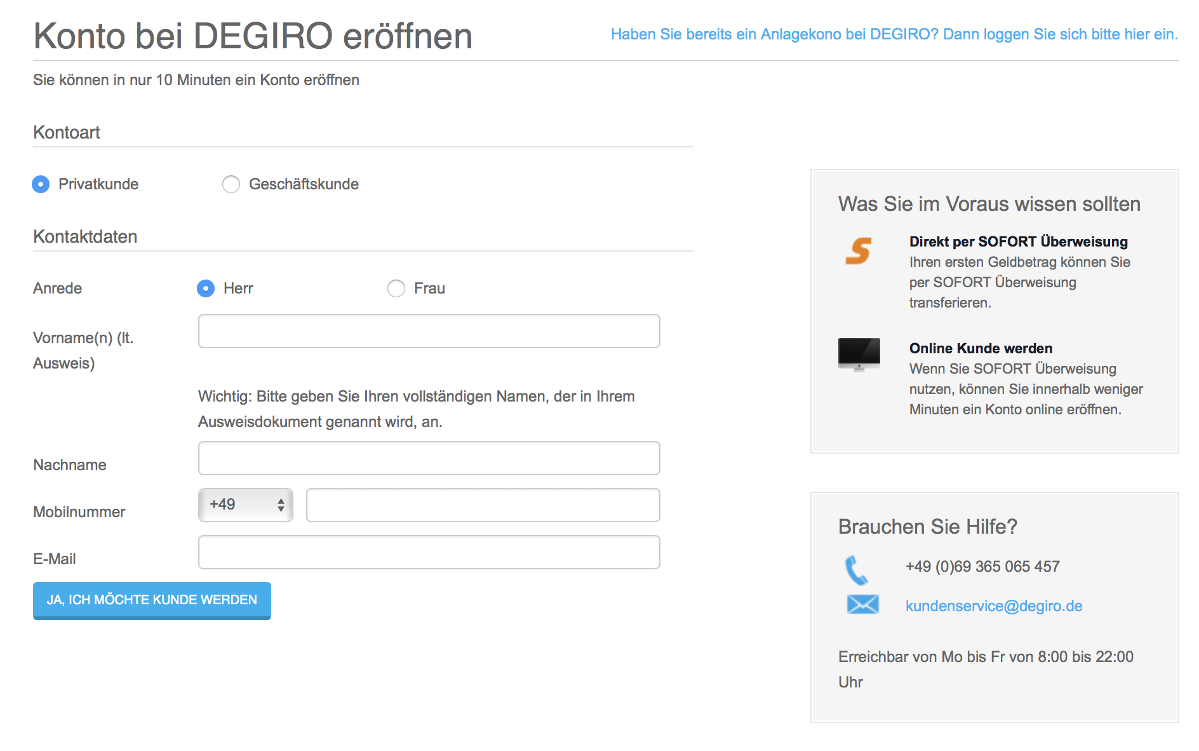Click the phone number +49 (0)69 365 065 457
The width and height of the screenshot is (1199, 751).
tap(982, 567)
